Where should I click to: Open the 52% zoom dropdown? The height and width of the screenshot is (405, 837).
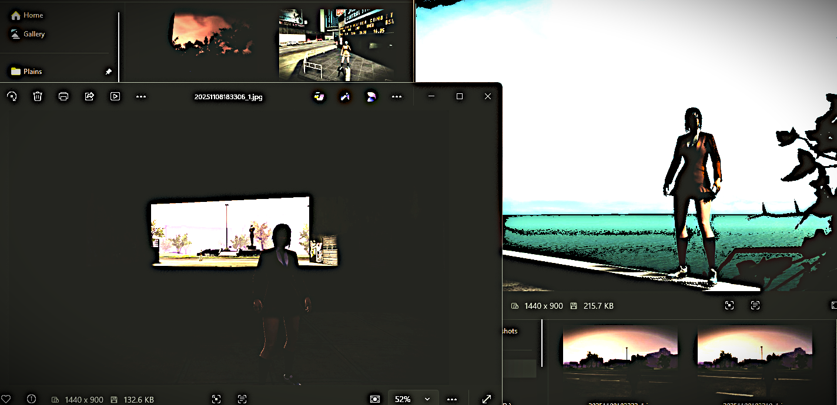(x=413, y=399)
